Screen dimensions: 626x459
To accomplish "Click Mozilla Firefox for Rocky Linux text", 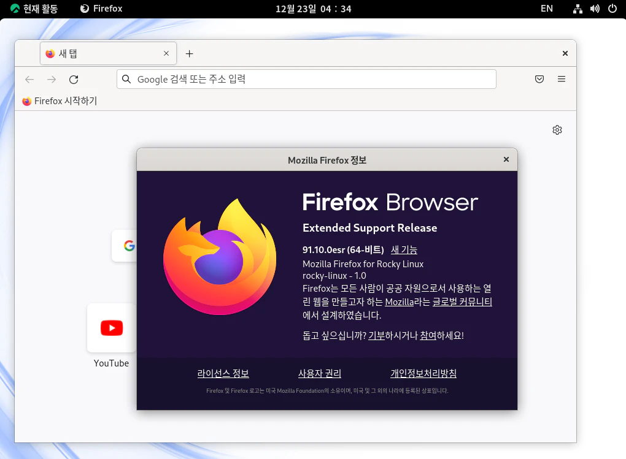I will point(363,264).
